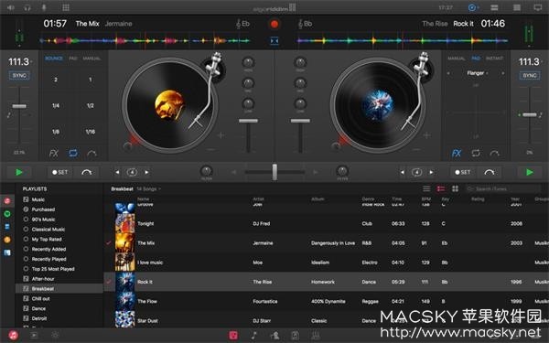
Task: Click left deck FX icon
Action: point(54,154)
